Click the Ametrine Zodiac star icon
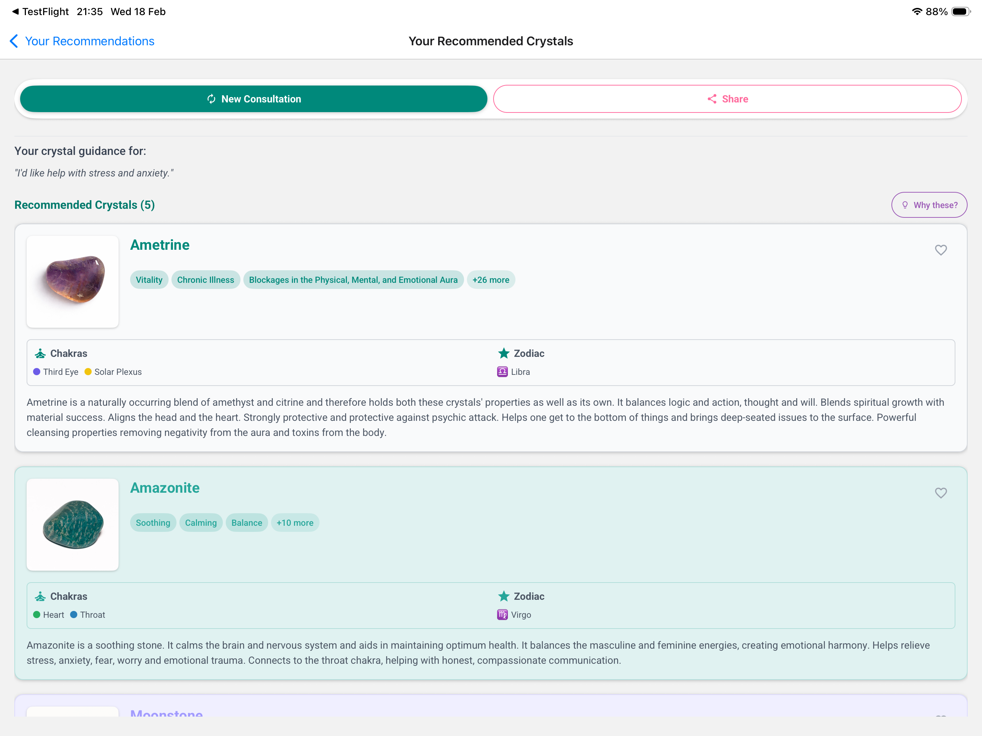982x736 pixels. (504, 353)
